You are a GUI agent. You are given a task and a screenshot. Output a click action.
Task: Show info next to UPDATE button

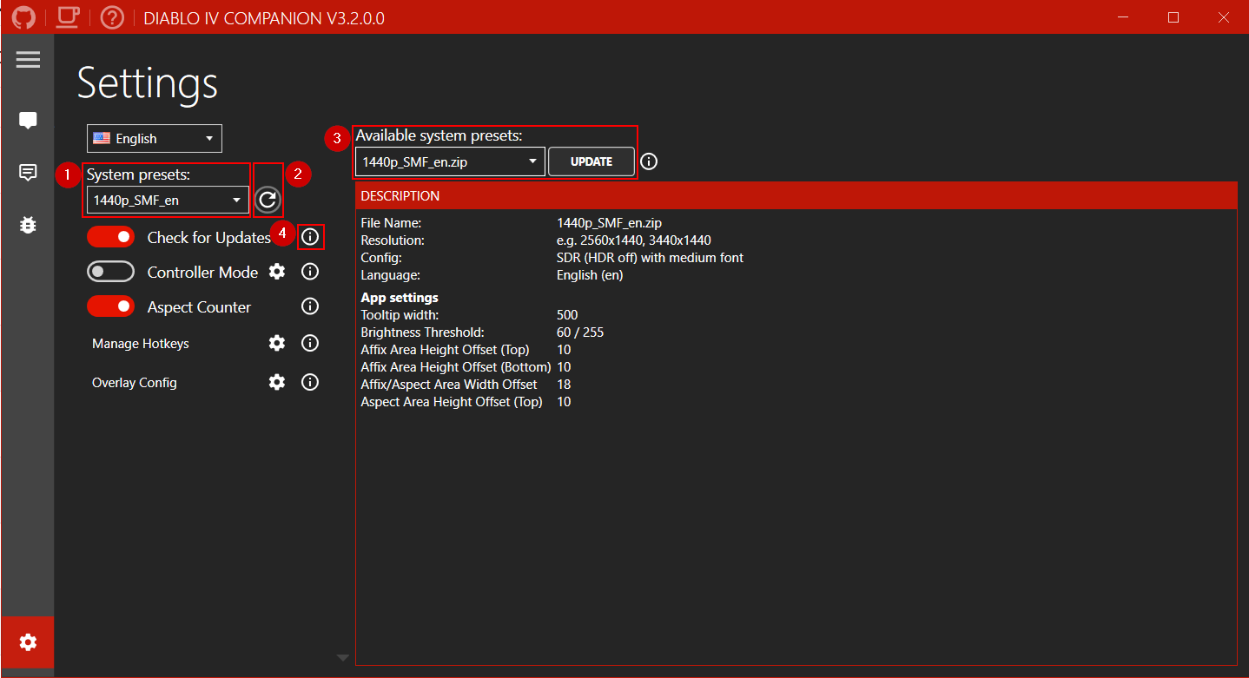649,161
